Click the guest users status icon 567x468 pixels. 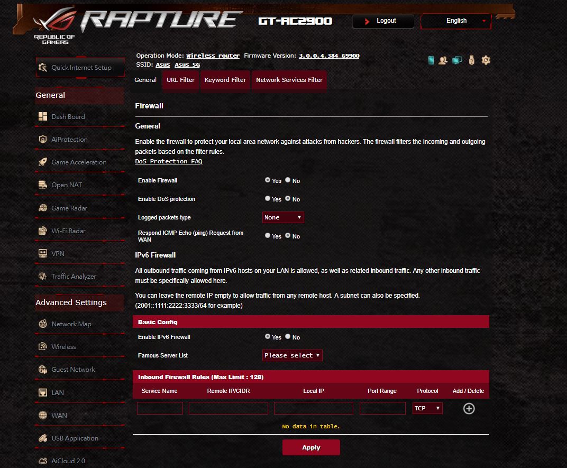443,60
